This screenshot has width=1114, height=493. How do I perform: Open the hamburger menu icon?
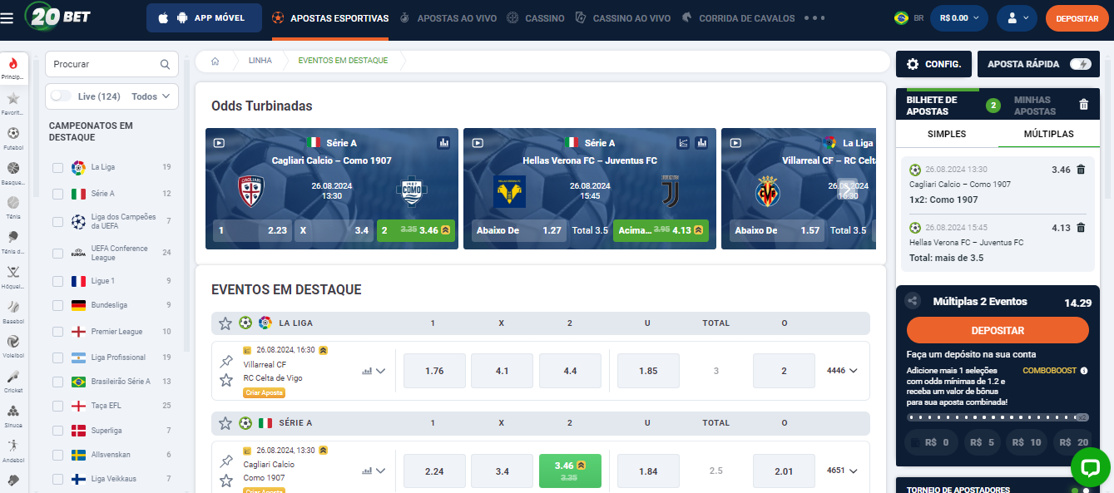coord(7,17)
